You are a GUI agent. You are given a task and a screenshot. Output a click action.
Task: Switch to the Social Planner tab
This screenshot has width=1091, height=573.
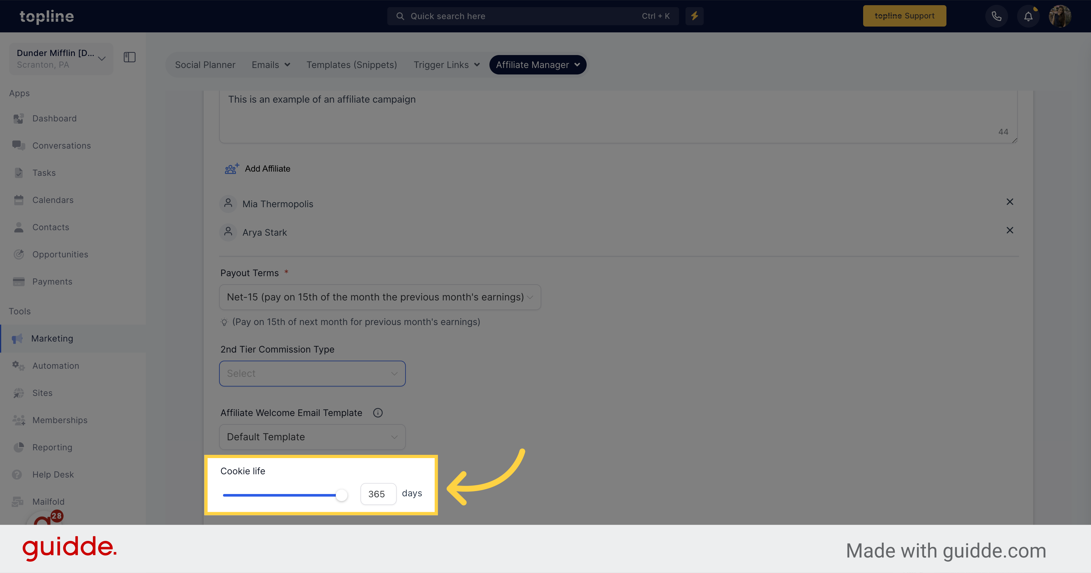204,64
